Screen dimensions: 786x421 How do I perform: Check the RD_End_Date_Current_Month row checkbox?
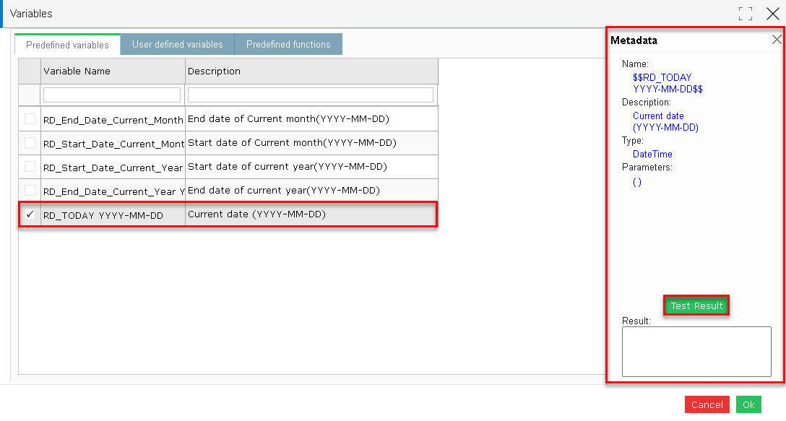(x=30, y=118)
